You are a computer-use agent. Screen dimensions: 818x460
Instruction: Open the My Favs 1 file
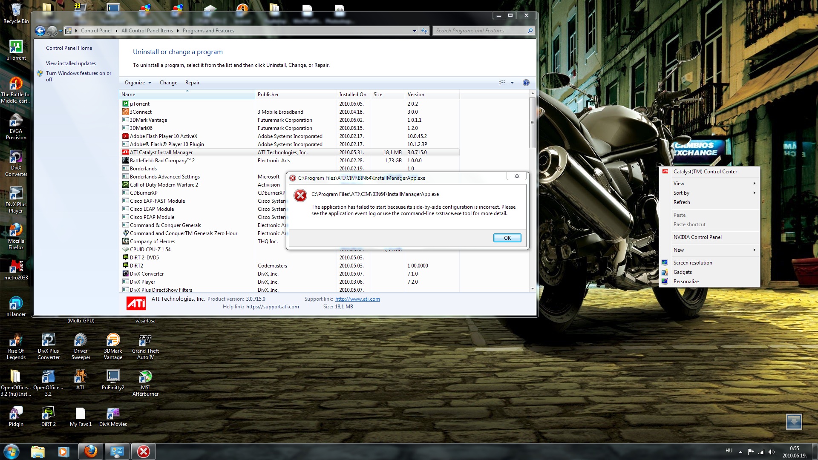click(x=81, y=416)
